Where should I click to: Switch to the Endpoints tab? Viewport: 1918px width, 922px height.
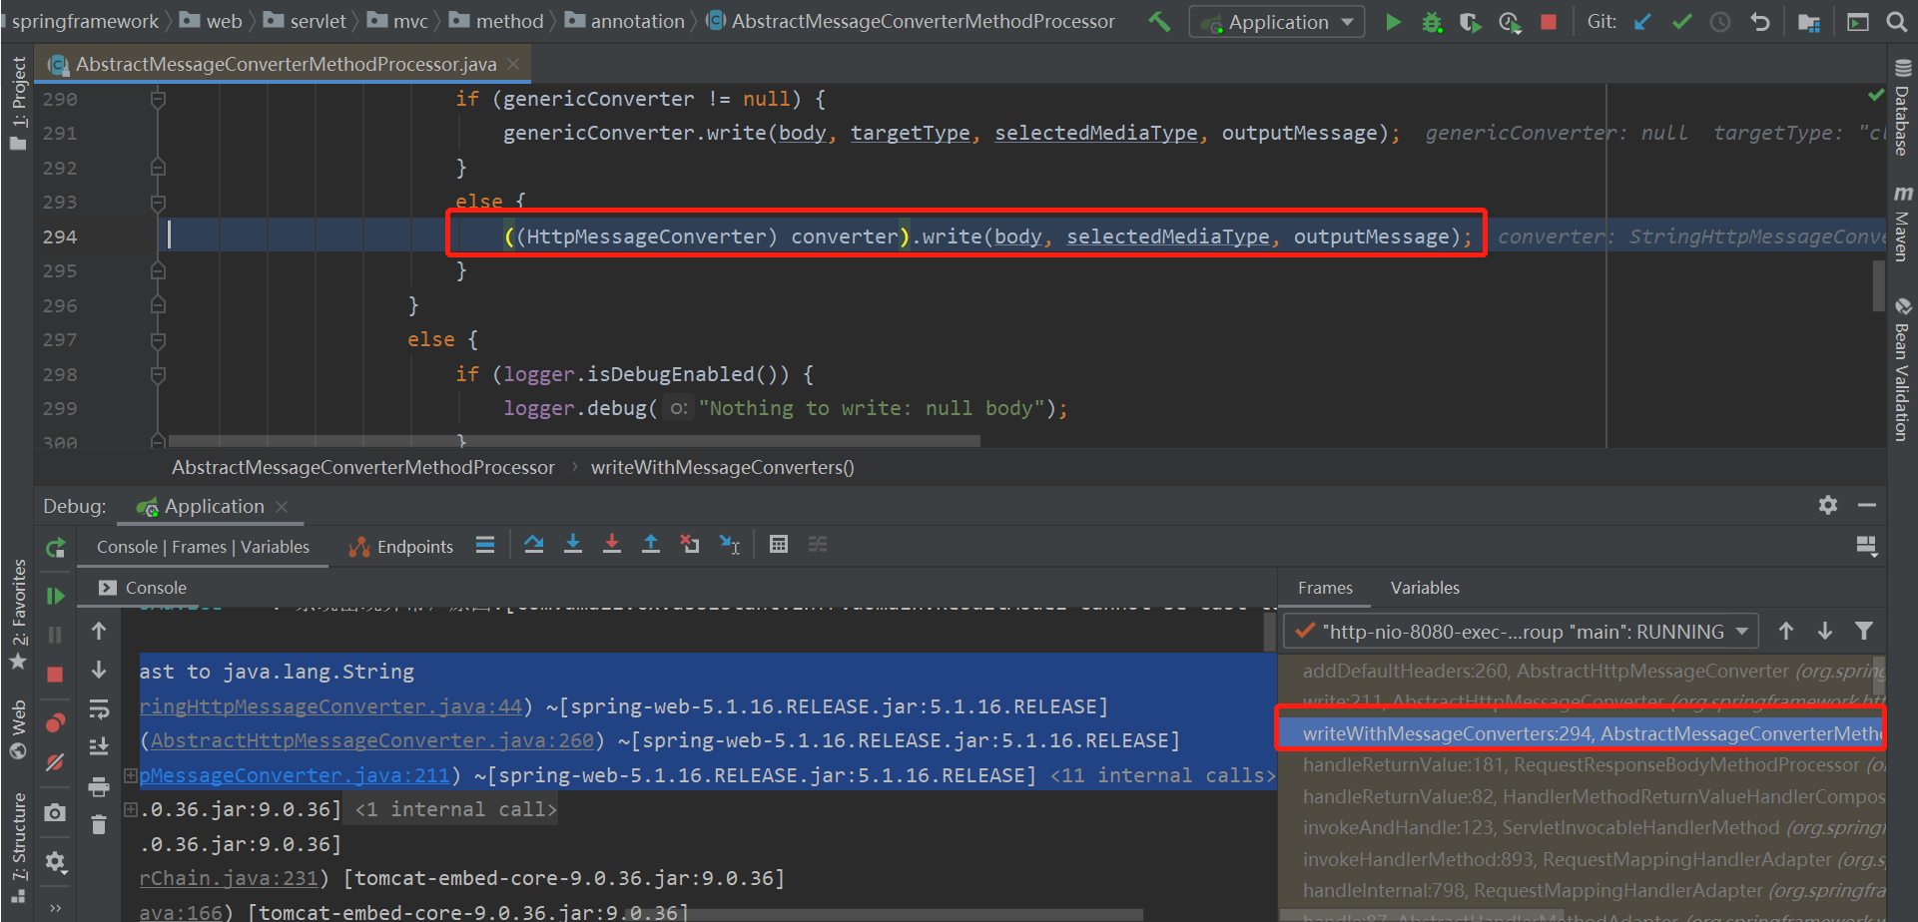(400, 547)
